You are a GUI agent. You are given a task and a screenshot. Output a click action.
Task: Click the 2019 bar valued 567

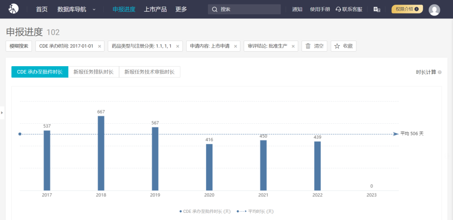tap(155, 159)
